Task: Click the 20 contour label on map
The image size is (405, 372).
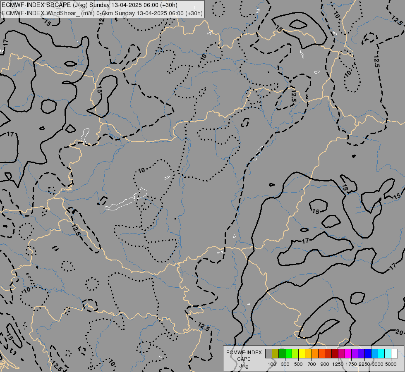Action: 399,332
